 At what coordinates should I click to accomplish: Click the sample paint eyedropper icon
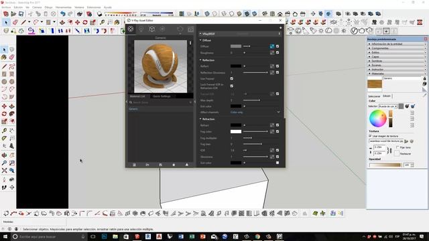424,95
